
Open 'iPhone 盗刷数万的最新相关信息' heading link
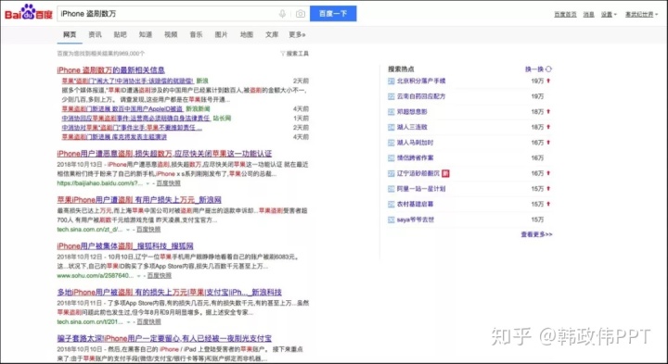pos(110,70)
